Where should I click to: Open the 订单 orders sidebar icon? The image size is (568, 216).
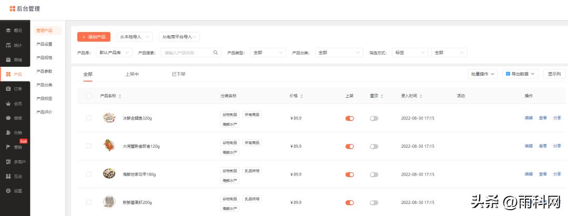8,89
